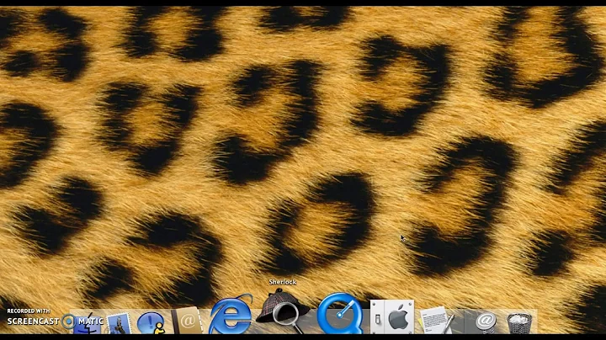The width and height of the screenshot is (606, 340).
Task: Open the Trash in the dock
Action: coord(519,323)
